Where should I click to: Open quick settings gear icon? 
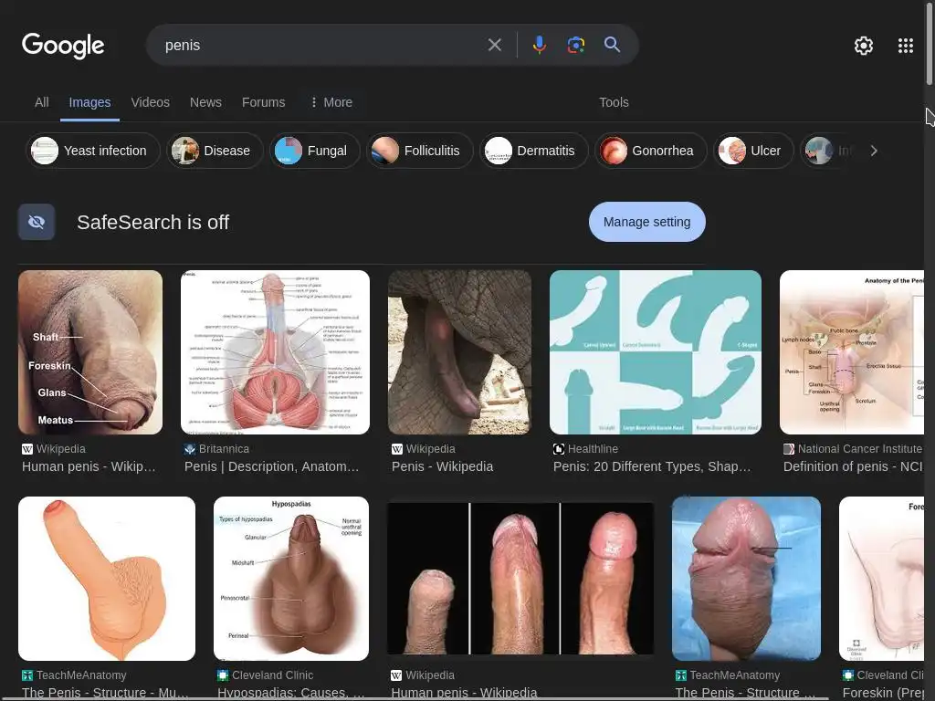point(864,46)
